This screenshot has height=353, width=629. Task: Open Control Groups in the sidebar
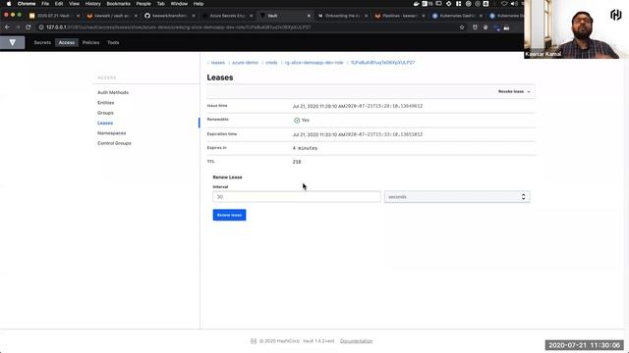coord(114,143)
